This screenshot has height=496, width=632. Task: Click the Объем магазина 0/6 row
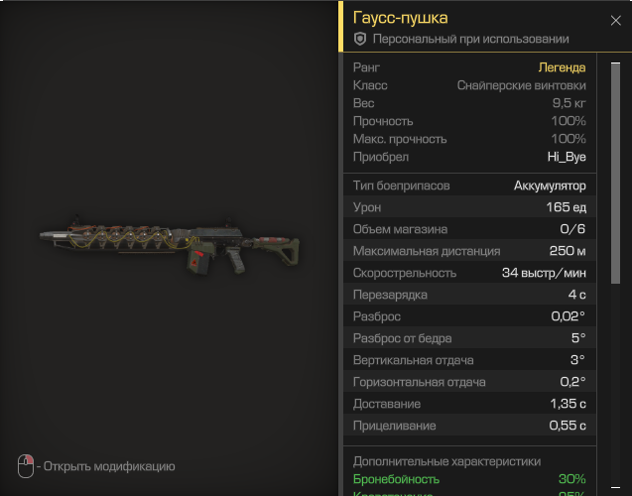tap(469, 229)
